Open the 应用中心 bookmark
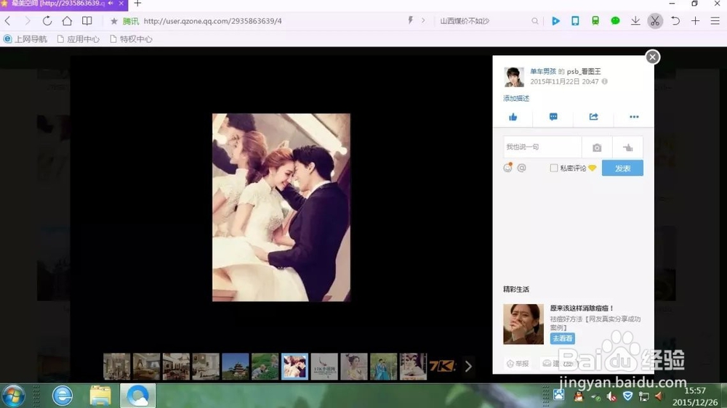Image resolution: width=727 pixels, height=408 pixels. pos(79,39)
